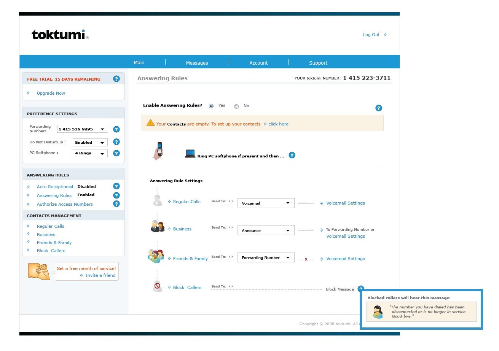This screenshot has width=499, height=351.
Task: Click Block Callers link in rule settings
Action: [x=187, y=287]
